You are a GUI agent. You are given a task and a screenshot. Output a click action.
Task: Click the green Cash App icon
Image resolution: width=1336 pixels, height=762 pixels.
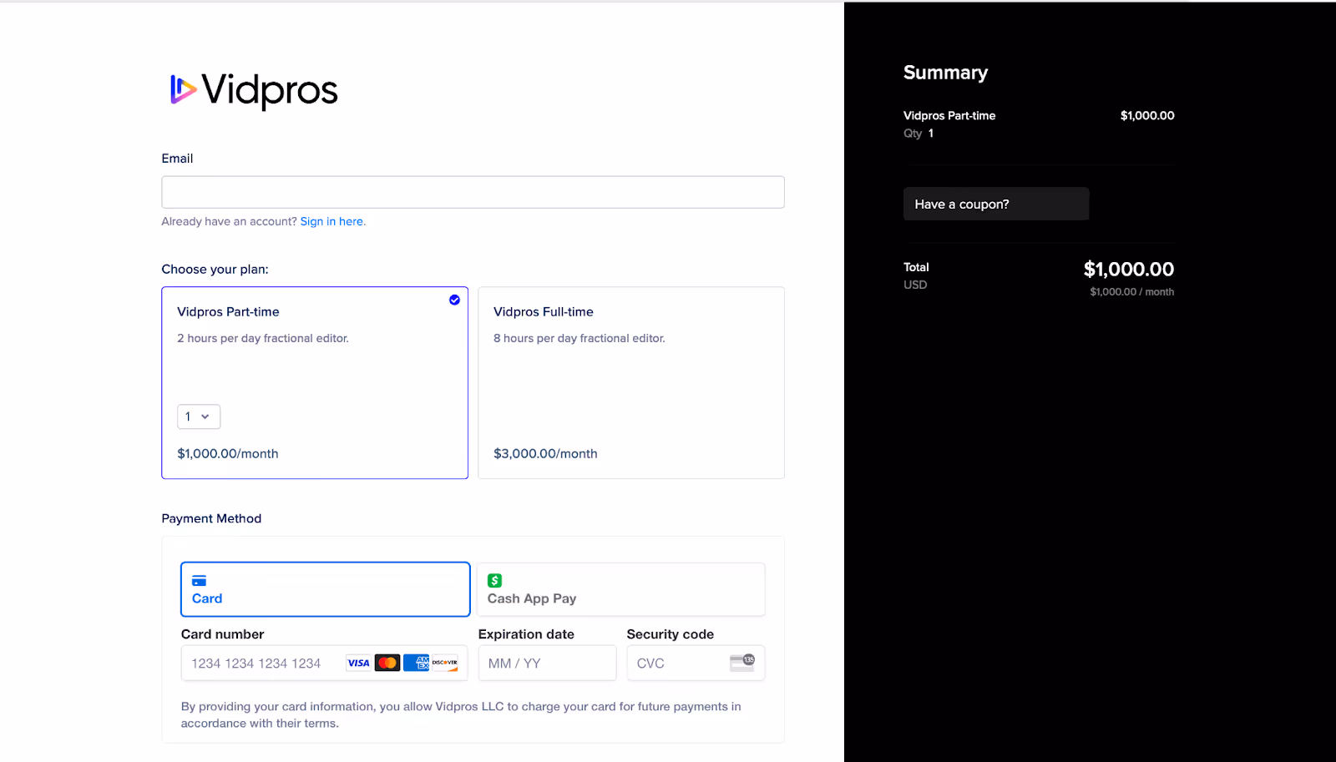click(x=494, y=580)
